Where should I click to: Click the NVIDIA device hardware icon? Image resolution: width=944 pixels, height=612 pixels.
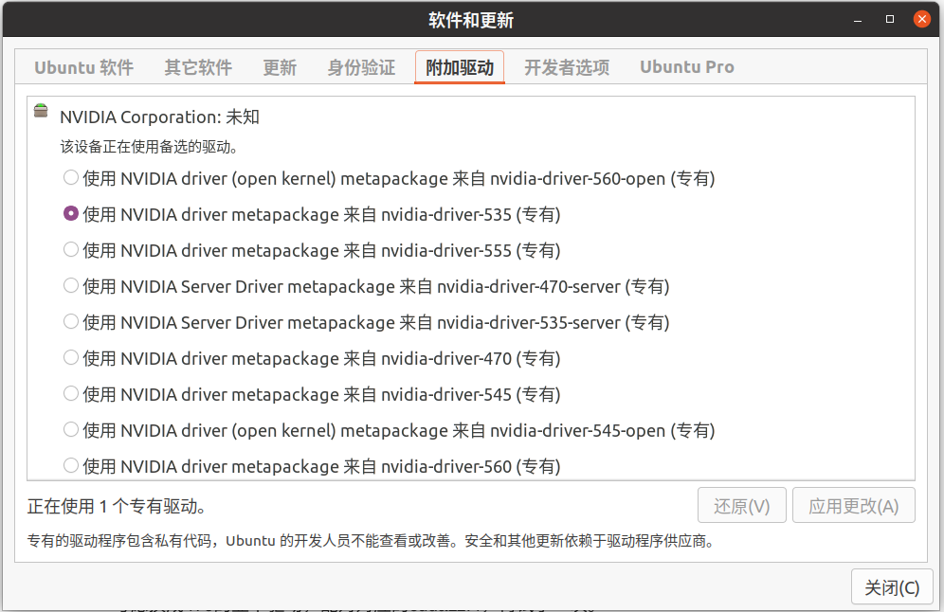41,111
